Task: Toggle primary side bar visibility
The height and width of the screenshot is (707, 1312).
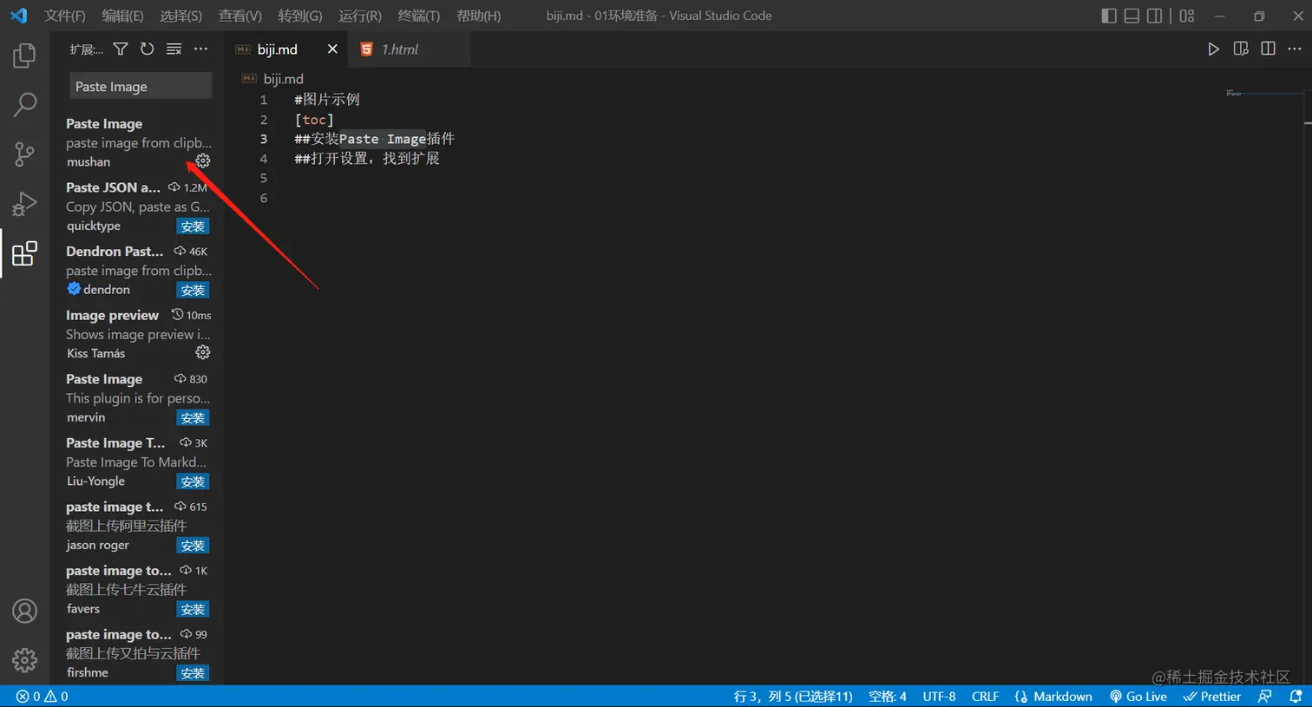Action: (1108, 16)
